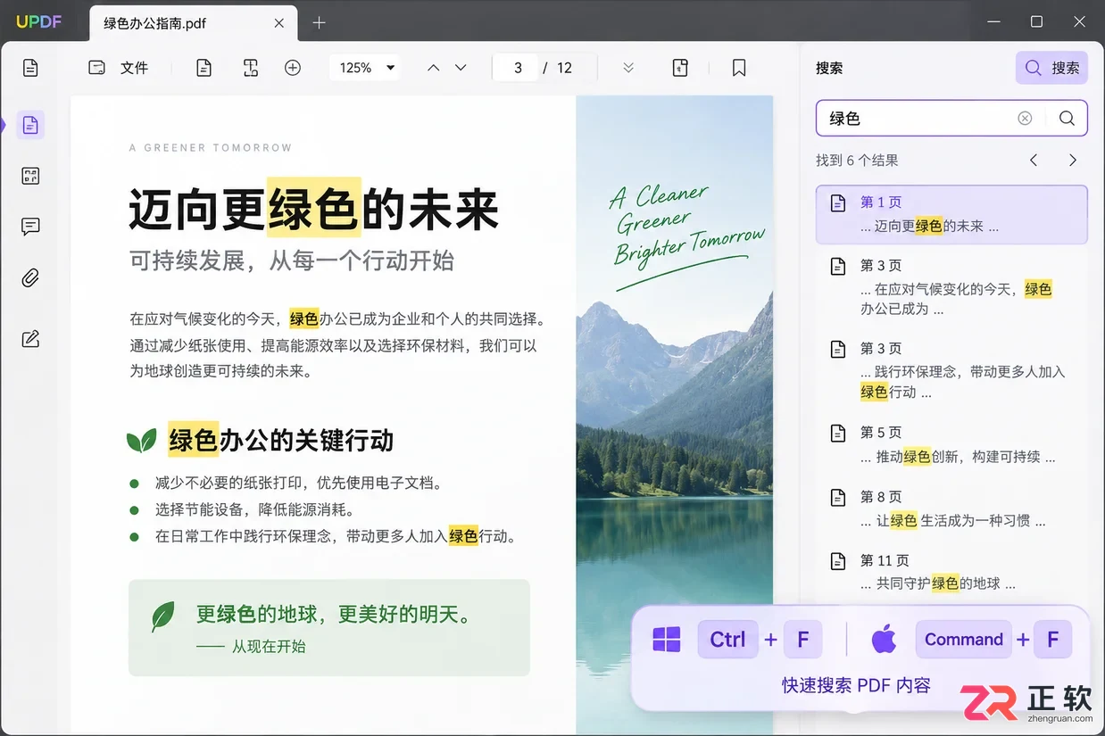Go to next search result arrow

coord(1073,161)
